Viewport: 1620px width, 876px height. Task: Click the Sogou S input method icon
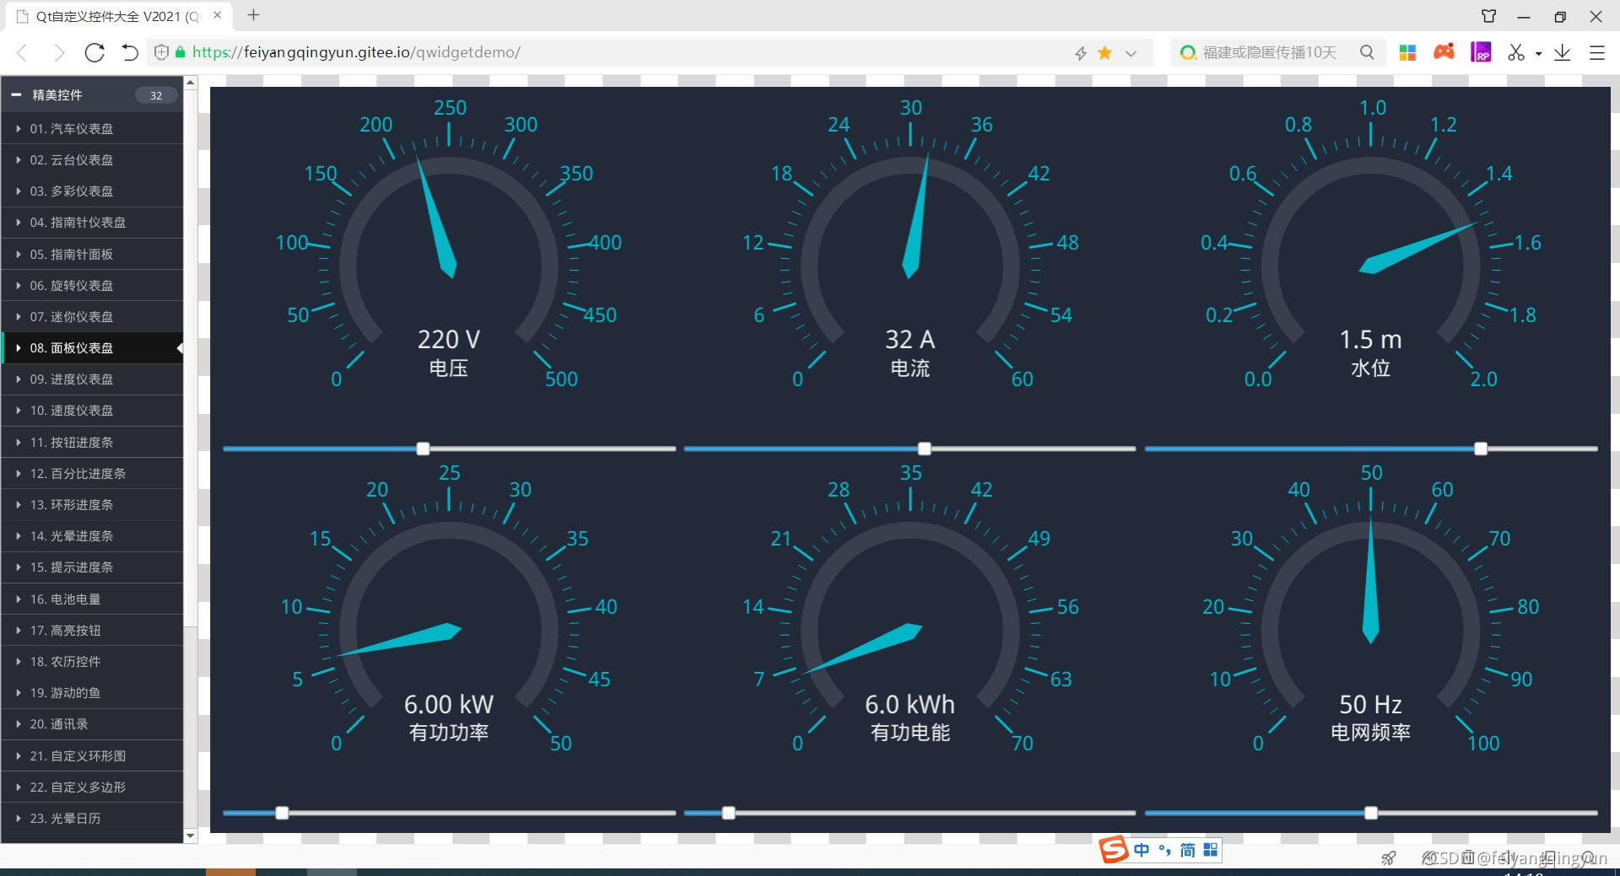(1114, 849)
